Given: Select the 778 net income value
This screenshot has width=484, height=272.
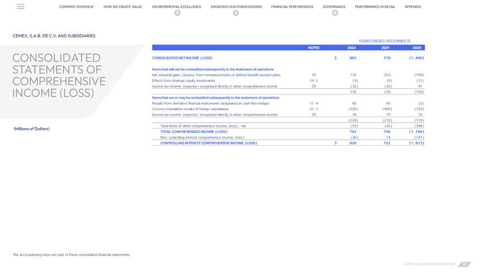Looking at the screenshot, I should 387,58.
